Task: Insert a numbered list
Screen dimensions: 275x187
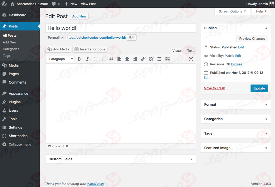Action: coord(103,59)
